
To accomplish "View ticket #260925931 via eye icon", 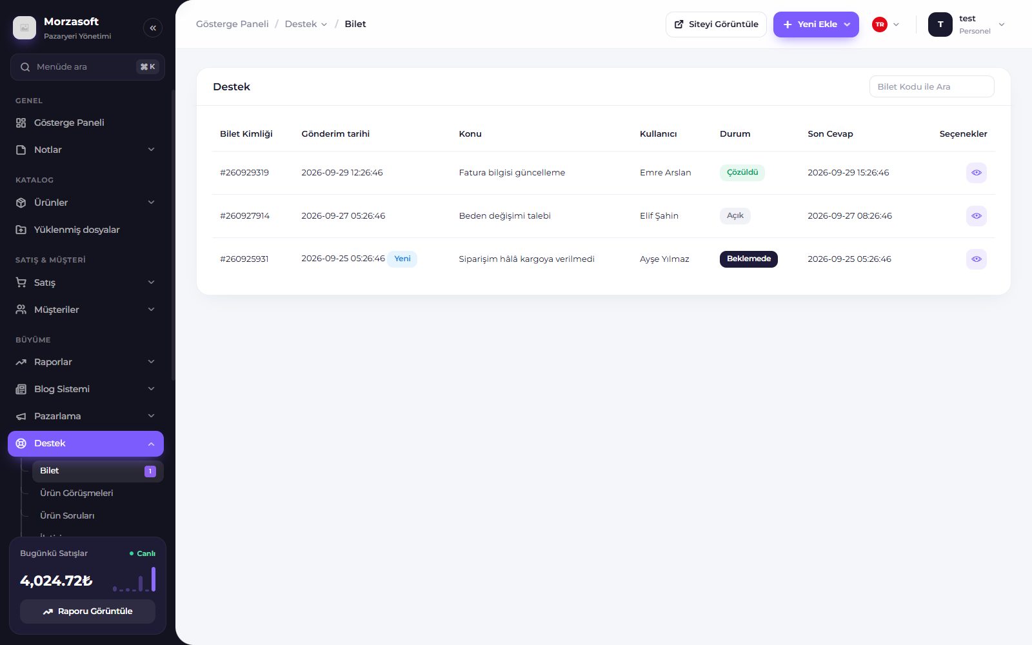I will [977, 259].
